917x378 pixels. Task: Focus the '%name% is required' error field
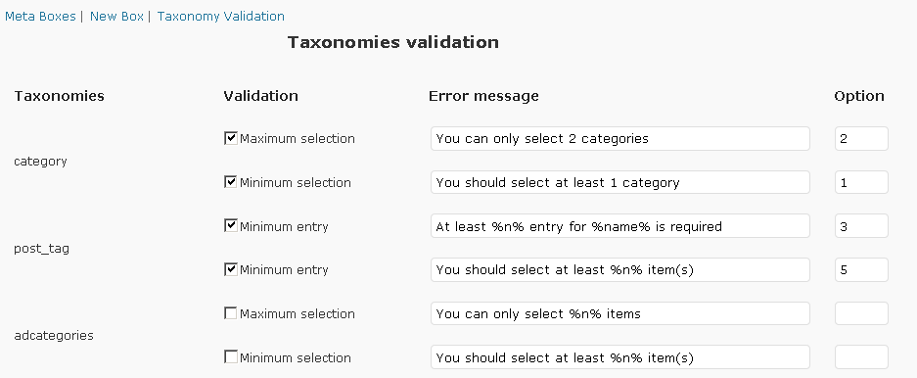point(619,226)
